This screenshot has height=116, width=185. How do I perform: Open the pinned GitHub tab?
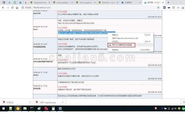pyautogui.click(x=4, y=2)
